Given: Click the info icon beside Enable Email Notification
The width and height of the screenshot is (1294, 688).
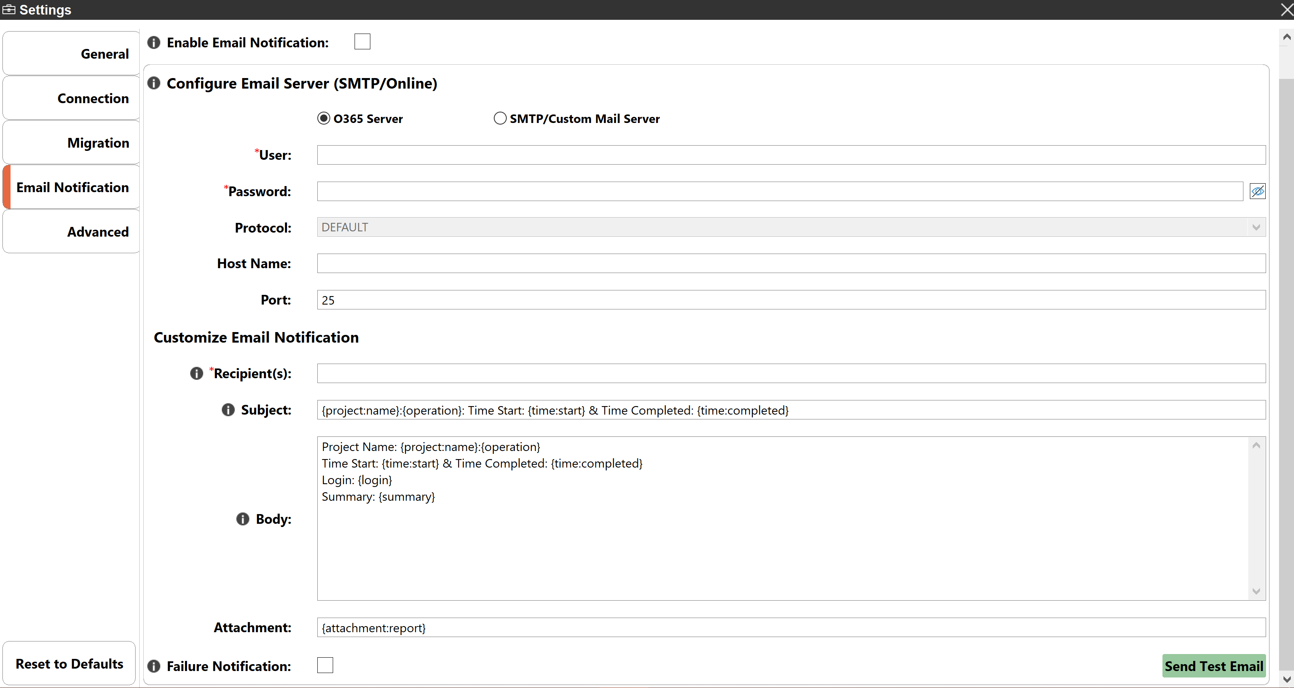Looking at the screenshot, I should pos(154,42).
